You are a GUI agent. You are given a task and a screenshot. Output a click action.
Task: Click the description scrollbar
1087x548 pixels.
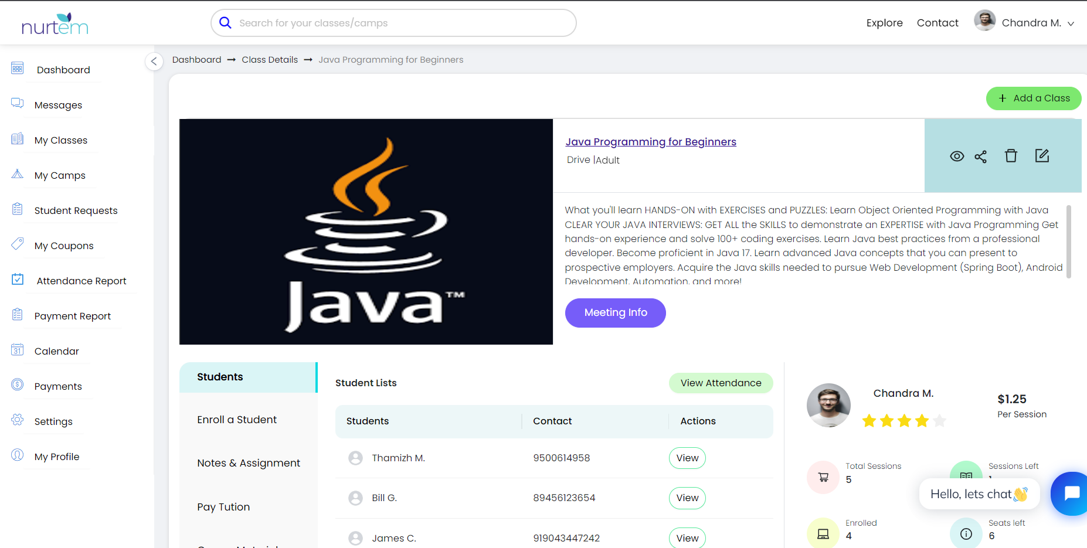1068,241
